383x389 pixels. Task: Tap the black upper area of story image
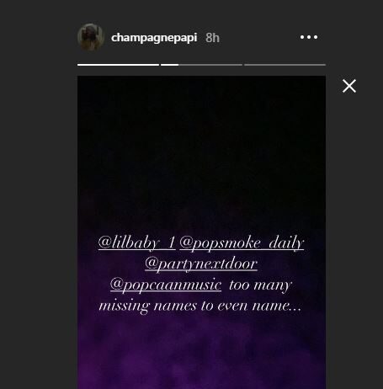click(201, 141)
